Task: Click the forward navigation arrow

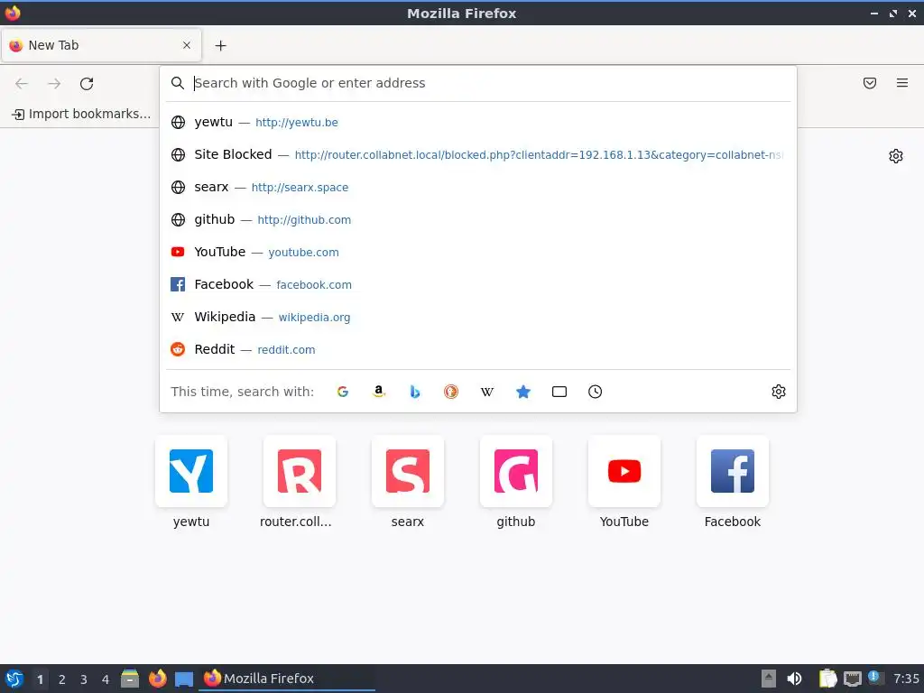Action: (x=54, y=84)
